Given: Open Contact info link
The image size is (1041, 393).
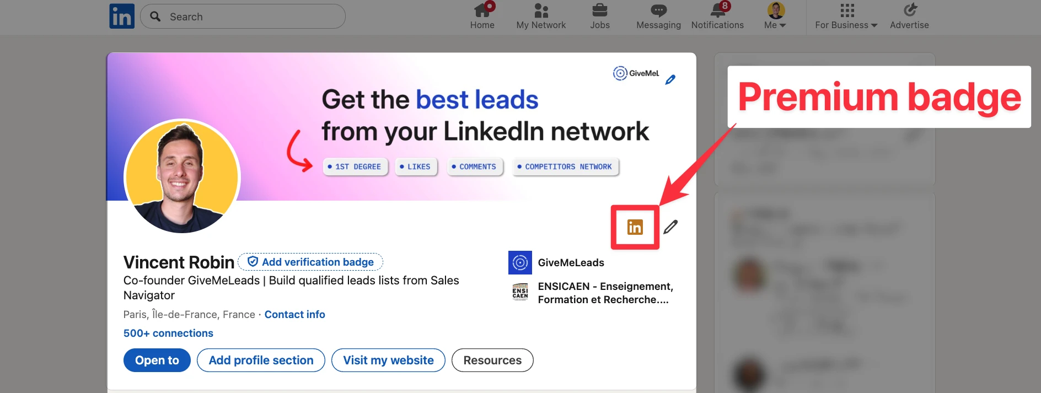Looking at the screenshot, I should (x=295, y=314).
